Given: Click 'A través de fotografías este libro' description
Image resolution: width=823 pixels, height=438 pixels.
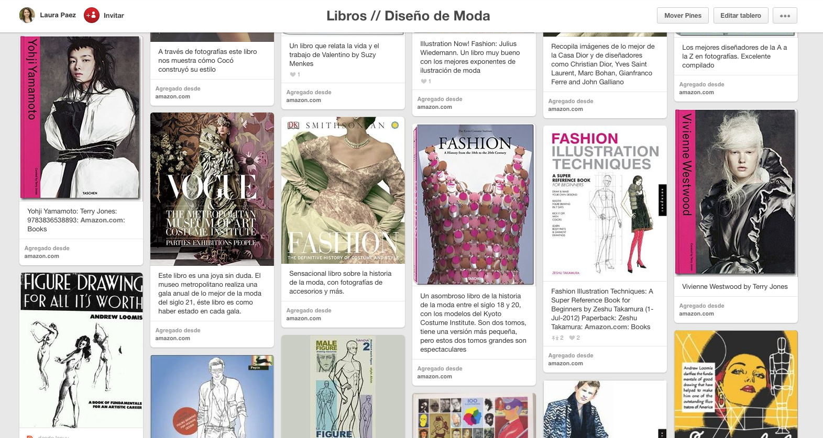Looking at the screenshot, I should coord(208,60).
